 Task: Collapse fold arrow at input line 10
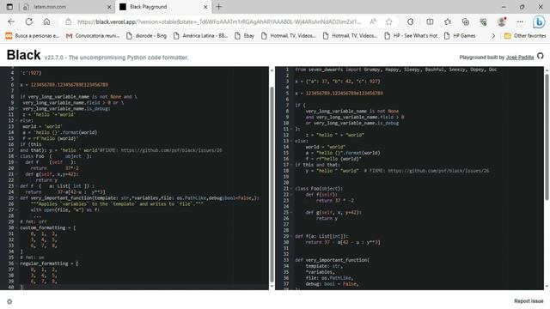coord(16,109)
